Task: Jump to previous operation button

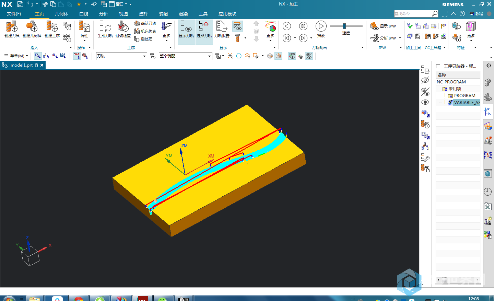Action: point(287,38)
